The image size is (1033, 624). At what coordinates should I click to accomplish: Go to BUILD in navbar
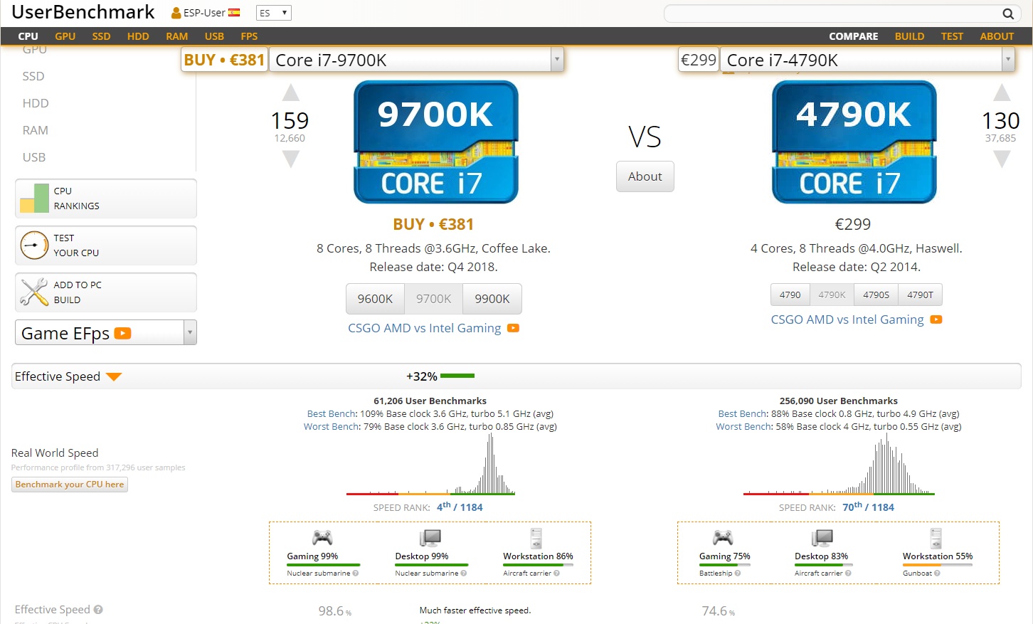910,36
